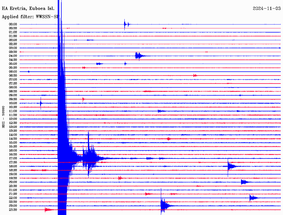The width and height of the screenshot is (283, 215).
Task: Select the 07:00 time label
Action: 13,80
